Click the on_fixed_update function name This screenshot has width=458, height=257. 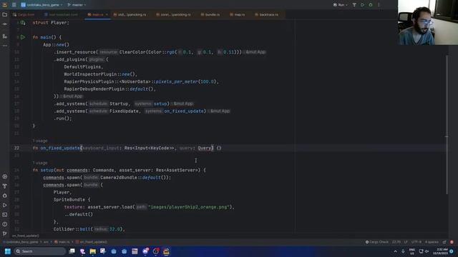point(60,148)
